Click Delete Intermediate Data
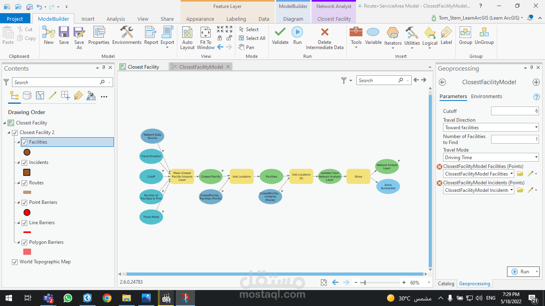545x306 pixels. click(324, 38)
